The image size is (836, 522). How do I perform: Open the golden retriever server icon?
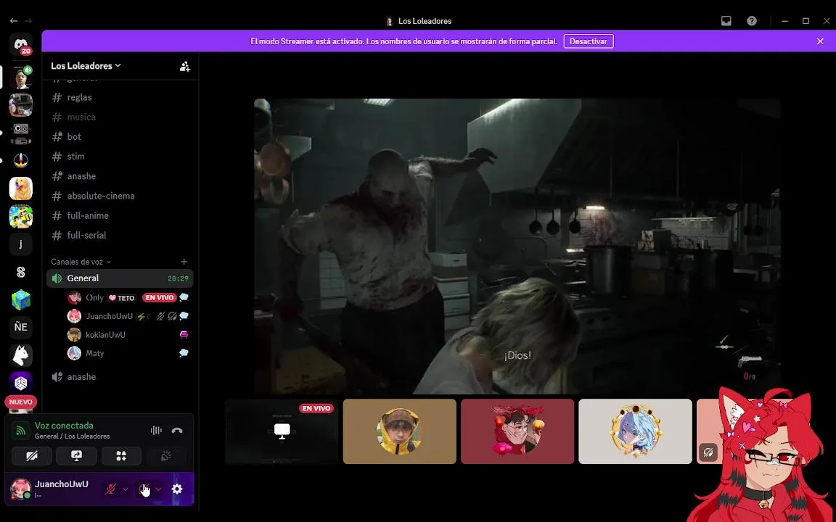pyautogui.click(x=21, y=188)
